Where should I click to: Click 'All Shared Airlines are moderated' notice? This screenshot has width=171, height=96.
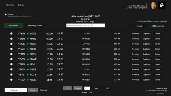coord(152,21)
